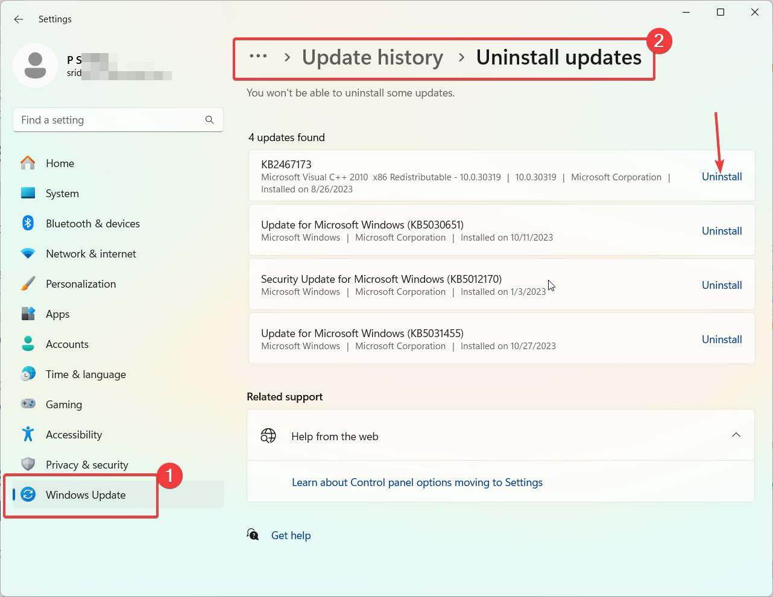Select Windows Update in sidebar
Image resolution: width=773 pixels, height=597 pixels.
tap(118, 494)
